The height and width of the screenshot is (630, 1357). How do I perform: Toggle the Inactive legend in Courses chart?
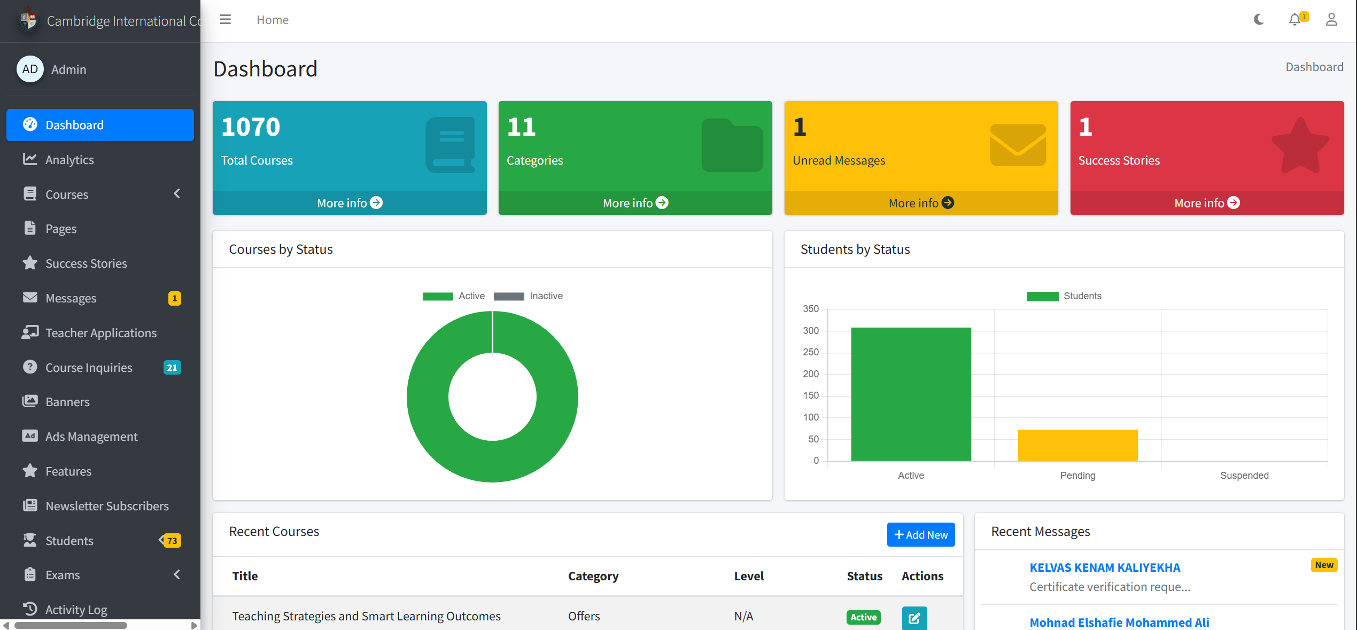pyautogui.click(x=528, y=296)
